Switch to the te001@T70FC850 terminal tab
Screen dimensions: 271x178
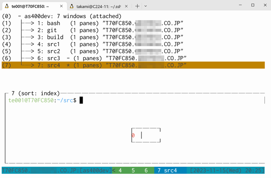(x=34, y=6)
